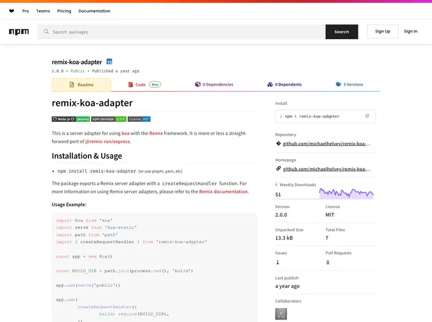Viewport: 432px width, 322px height.
Task: Click the MIT license value in sidebar
Action: [x=330, y=215]
